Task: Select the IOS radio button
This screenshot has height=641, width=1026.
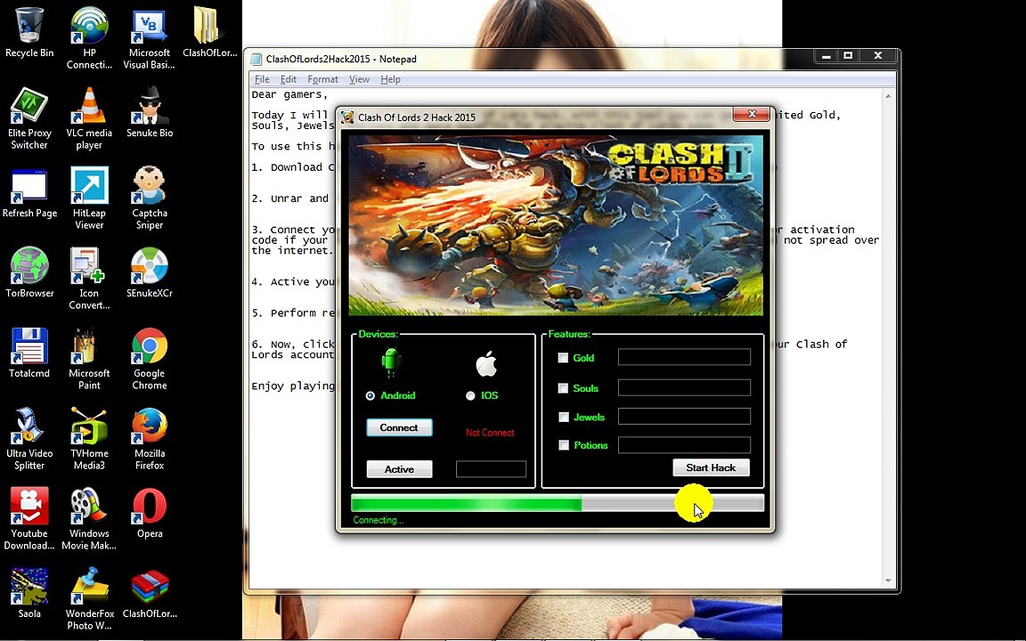Action: pyautogui.click(x=470, y=395)
